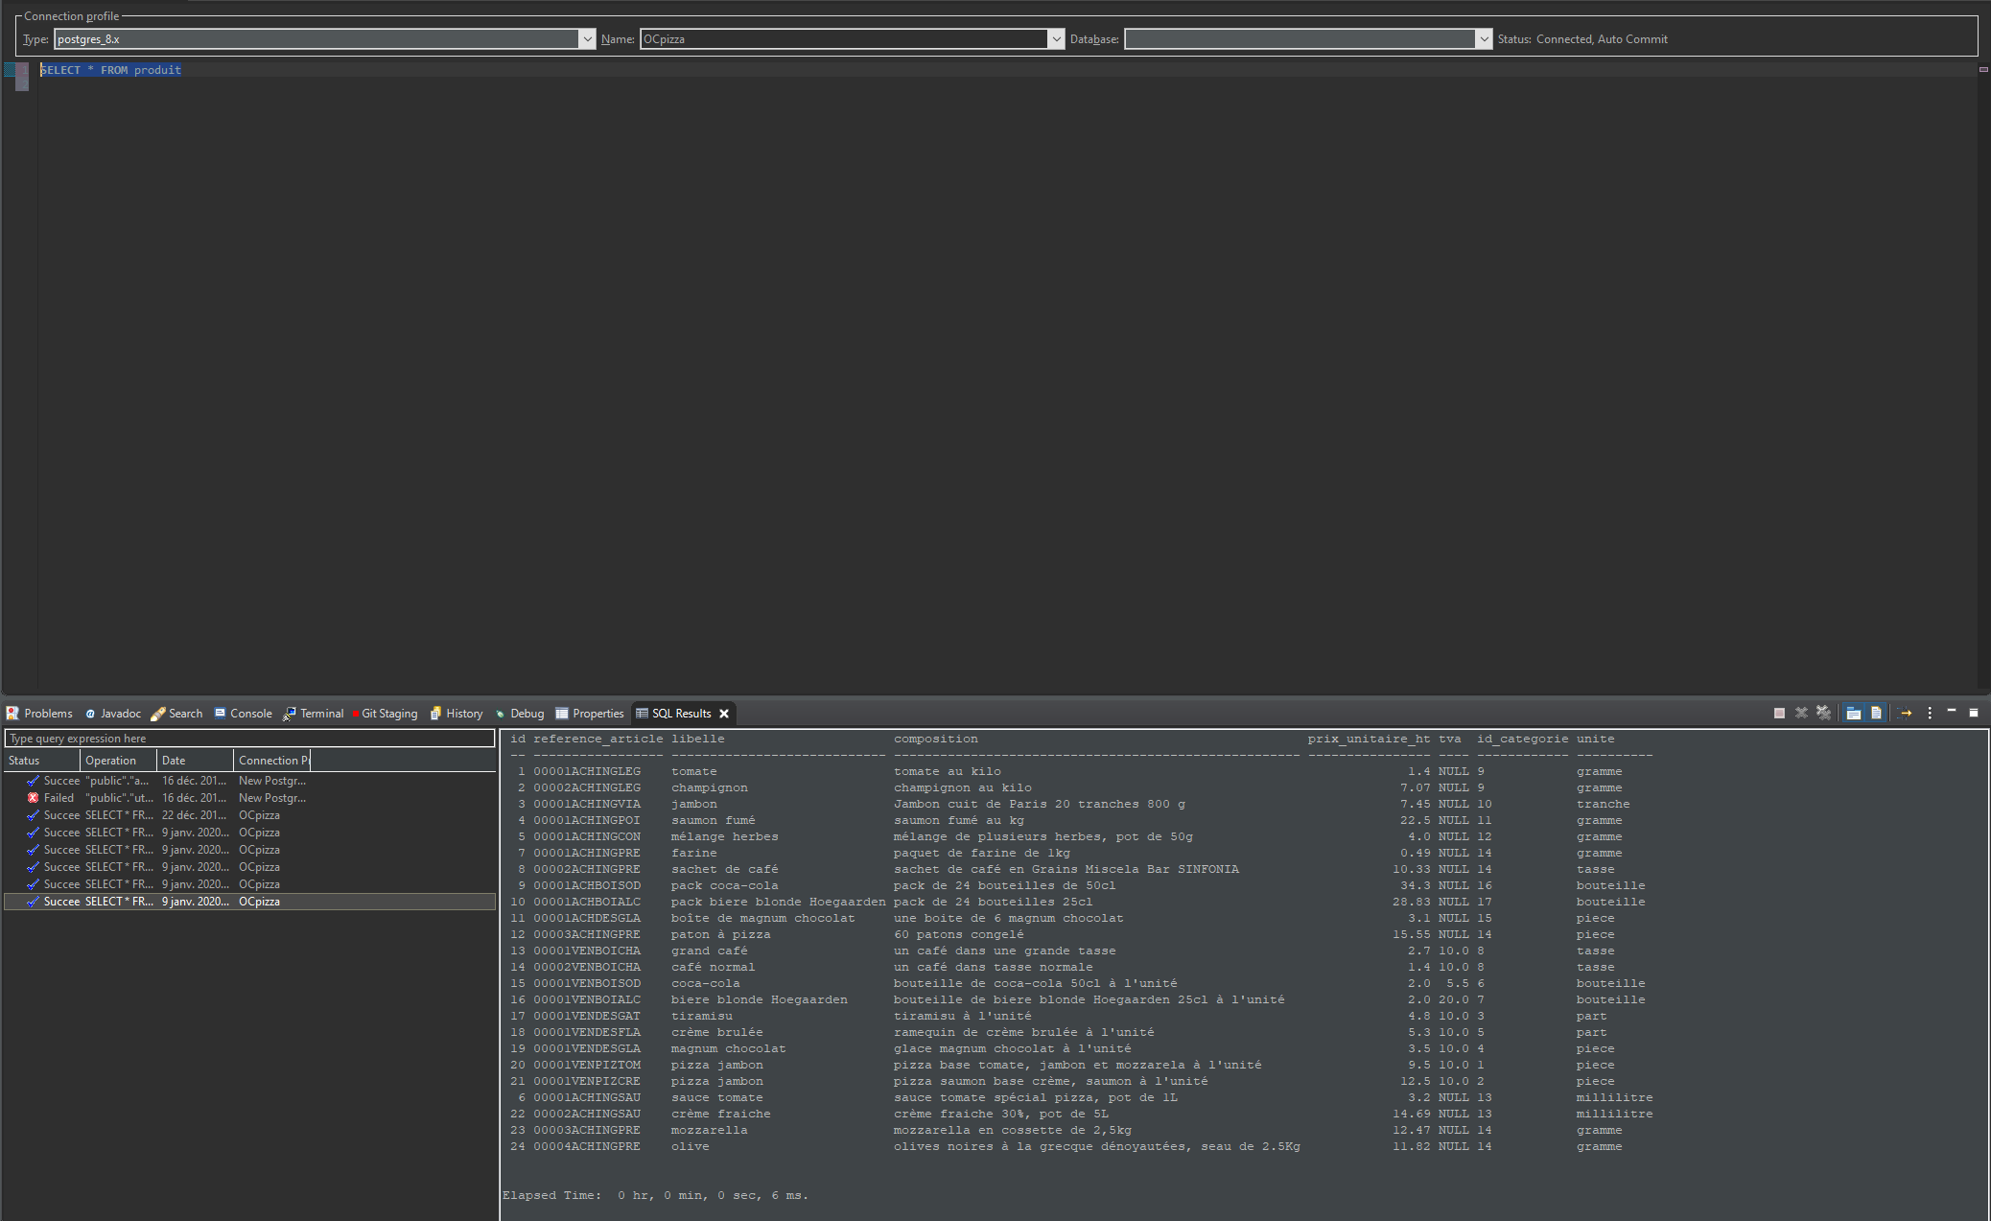Image resolution: width=1991 pixels, height=1221 pixels.
Task: Open the SQL Results filter arrow icon
Action: (x=1906, y=713)
